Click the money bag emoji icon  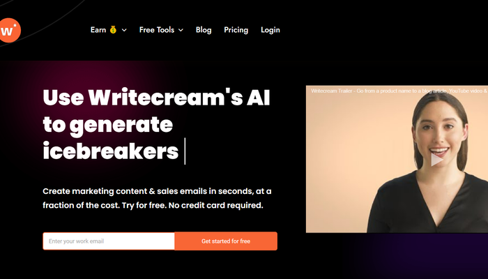(x=113, y=30)
